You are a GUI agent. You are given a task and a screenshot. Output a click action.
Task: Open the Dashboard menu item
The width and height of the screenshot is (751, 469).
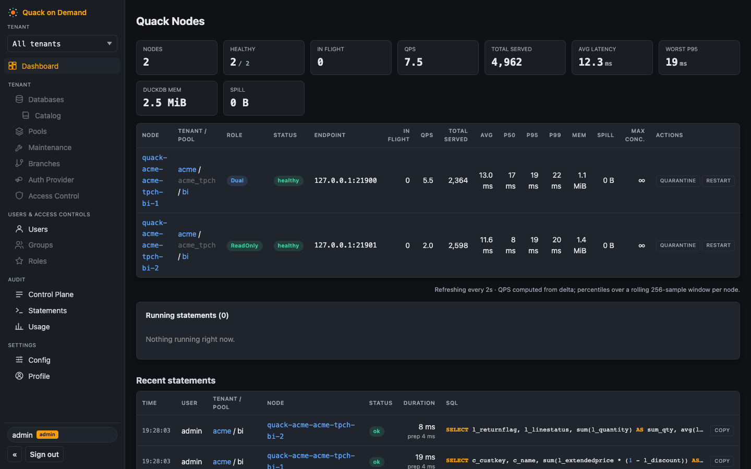62,66
